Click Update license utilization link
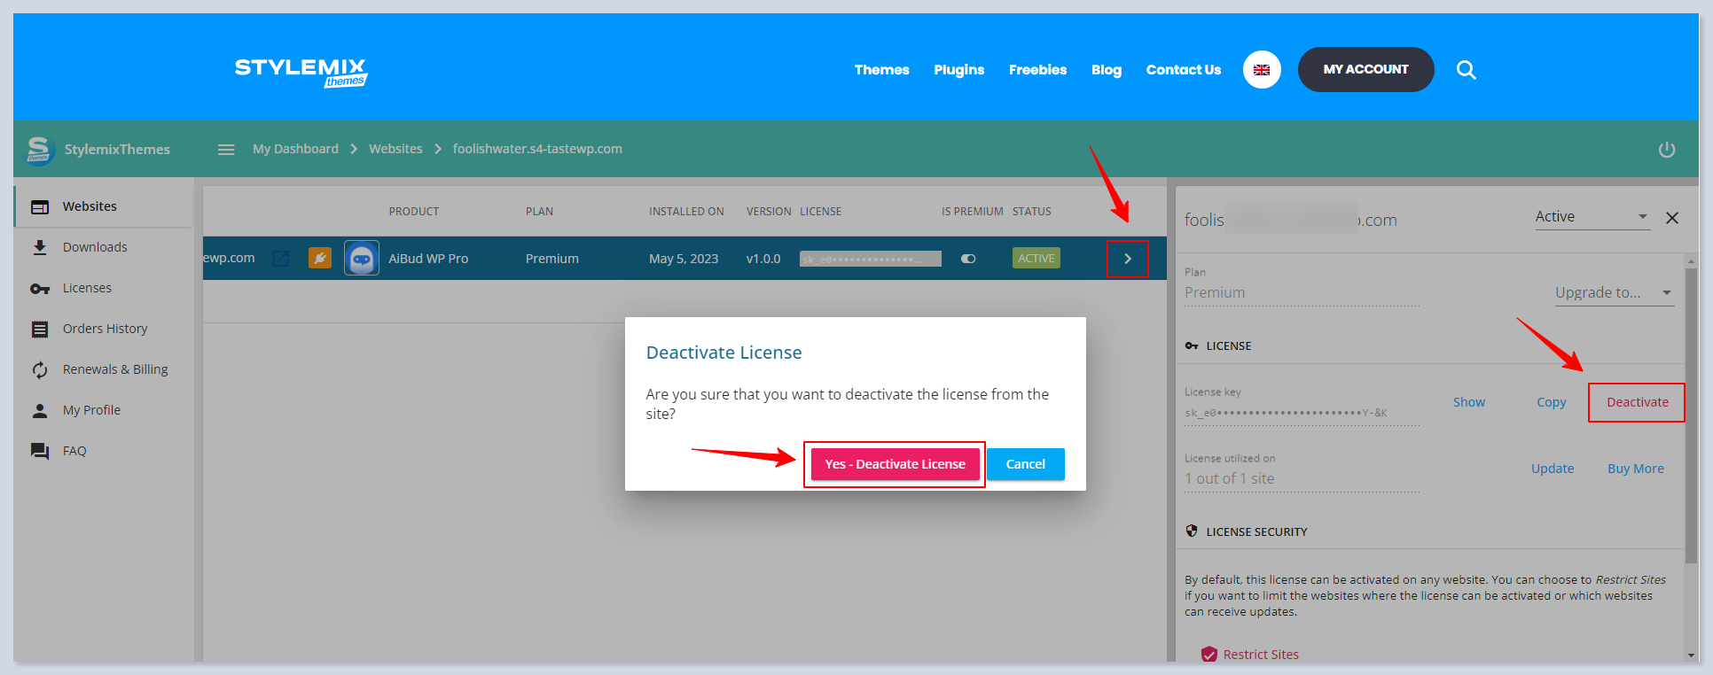The height and width of the screenshot is (675, 1713). tap(1553, 469)
